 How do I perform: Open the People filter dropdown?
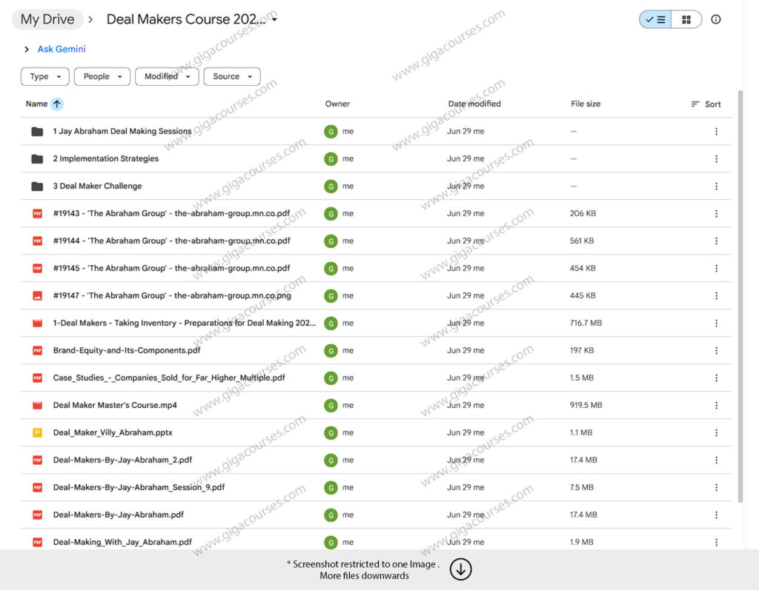102,76
